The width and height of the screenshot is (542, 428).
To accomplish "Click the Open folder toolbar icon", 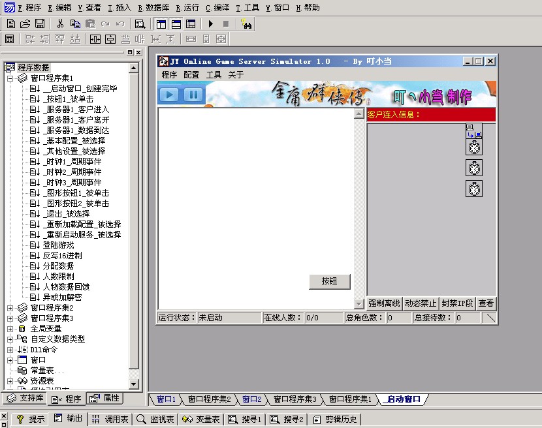I will [x=25, y=24].
